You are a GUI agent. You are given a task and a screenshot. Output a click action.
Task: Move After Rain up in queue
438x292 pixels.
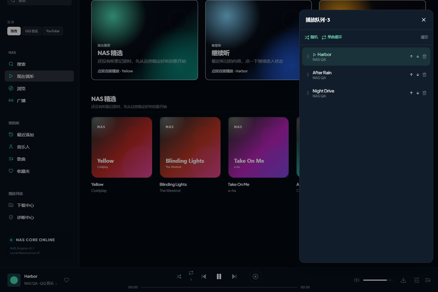(x=411, y=75)
